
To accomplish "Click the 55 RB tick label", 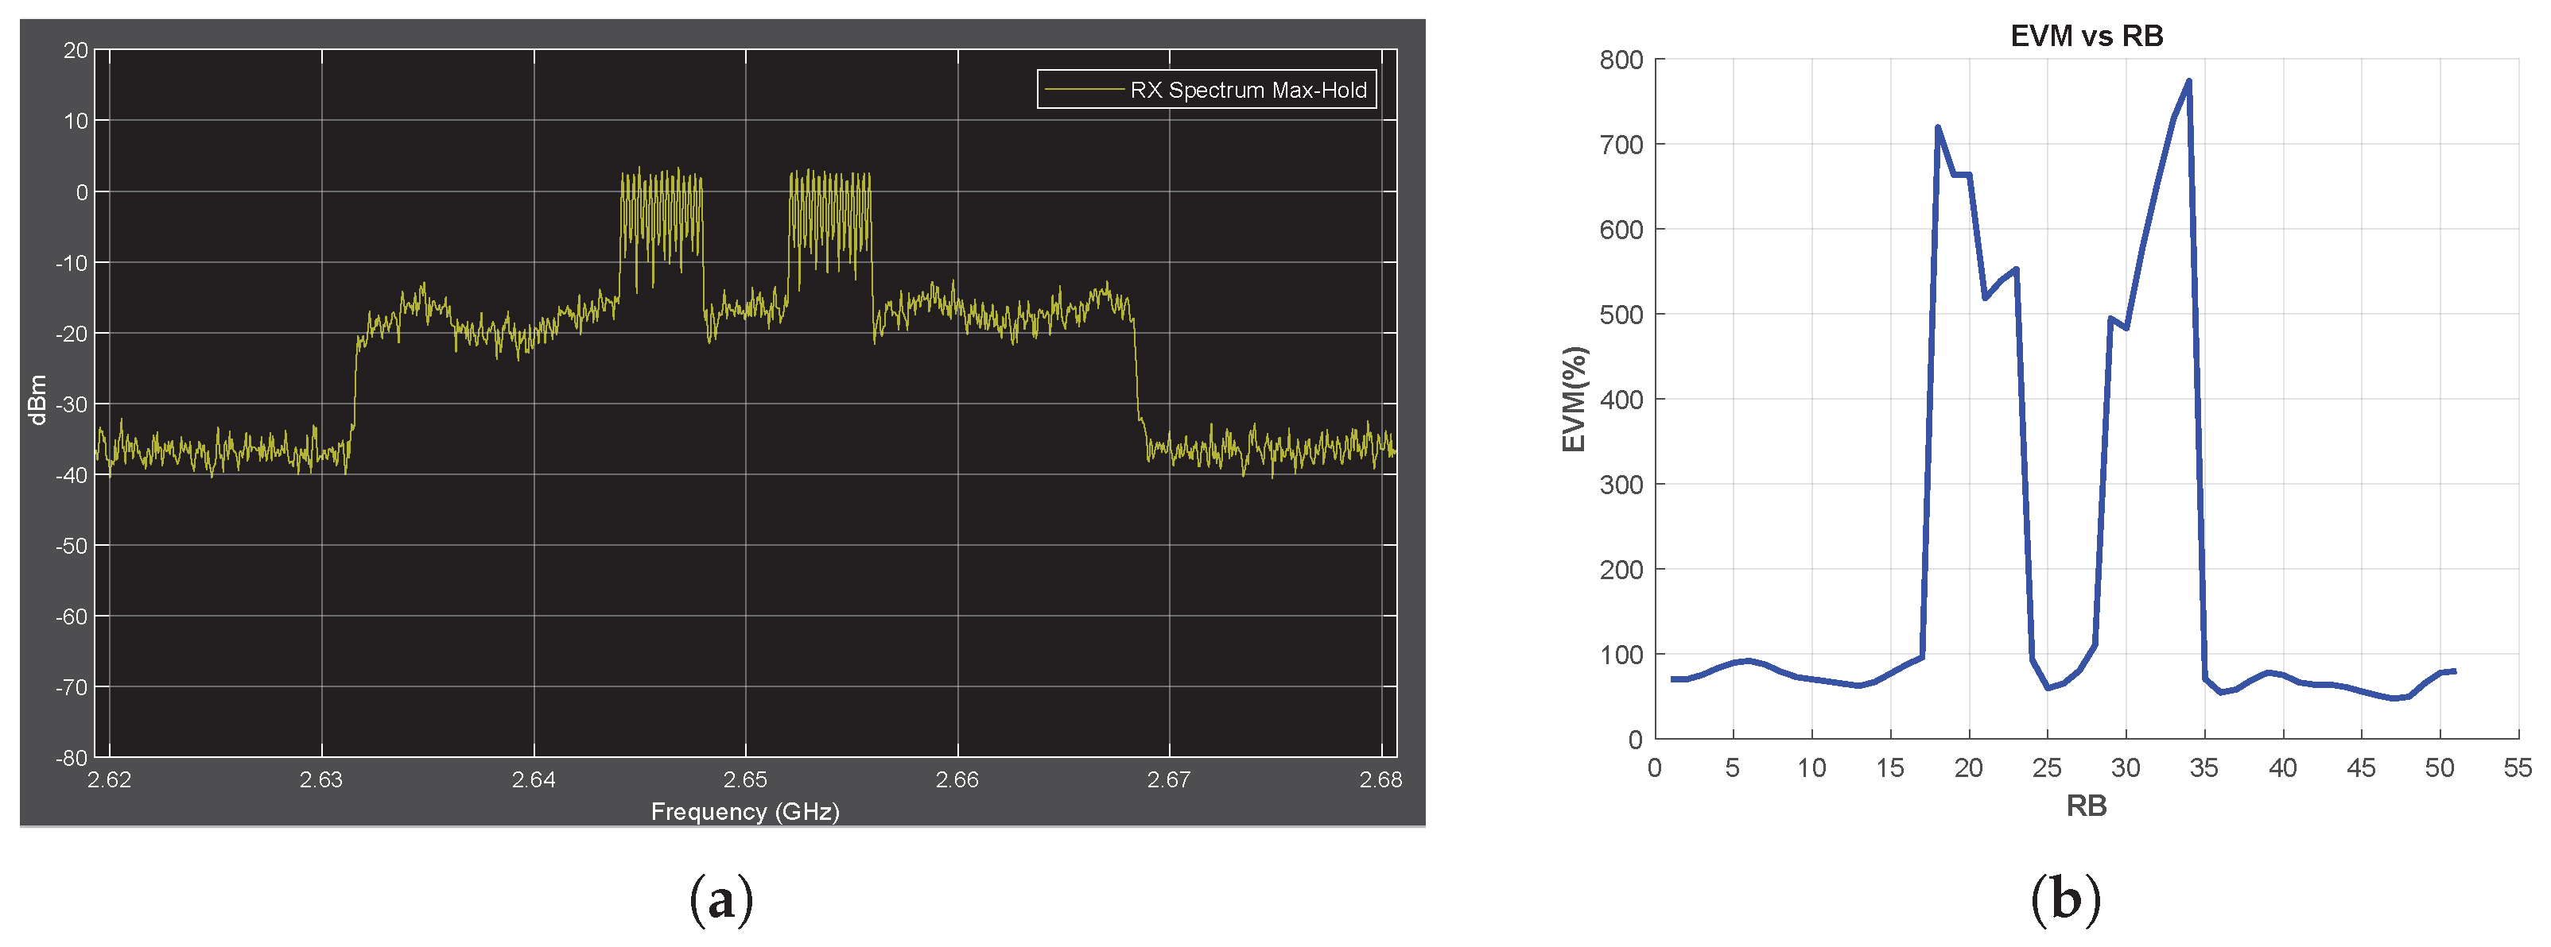I will coord(2518,768).
